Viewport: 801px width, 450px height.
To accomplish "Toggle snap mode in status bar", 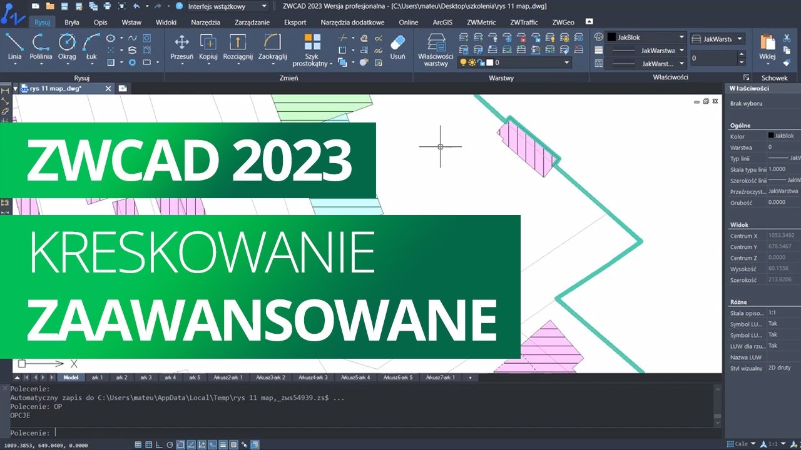I will point(138,444).
